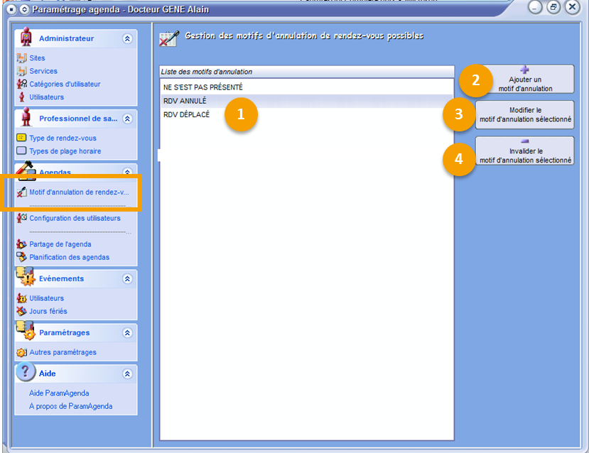This screenshot has height=453, width=589.
Task: Collapse the Agendas section chevron
Action: pos(127,172)
